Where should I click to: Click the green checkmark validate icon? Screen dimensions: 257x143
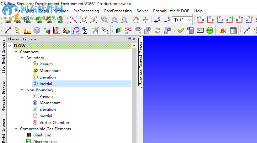tap(181, 30)
